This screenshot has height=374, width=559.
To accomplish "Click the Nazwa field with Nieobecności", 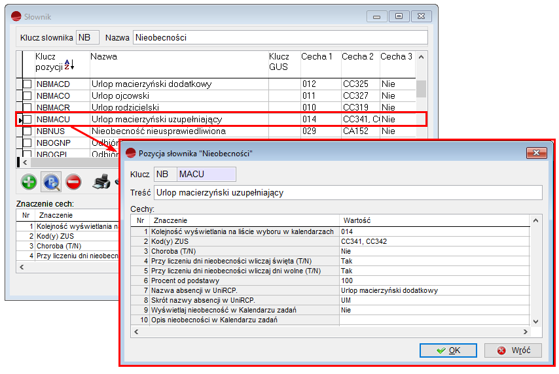I will 280,38.
